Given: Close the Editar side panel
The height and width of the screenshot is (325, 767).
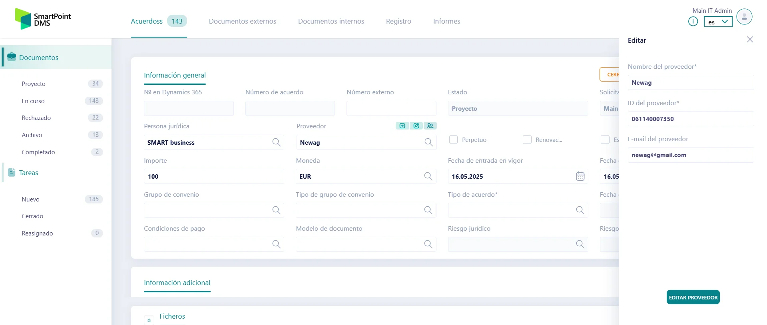Looking at the screenshot, I should pos(750,40).
